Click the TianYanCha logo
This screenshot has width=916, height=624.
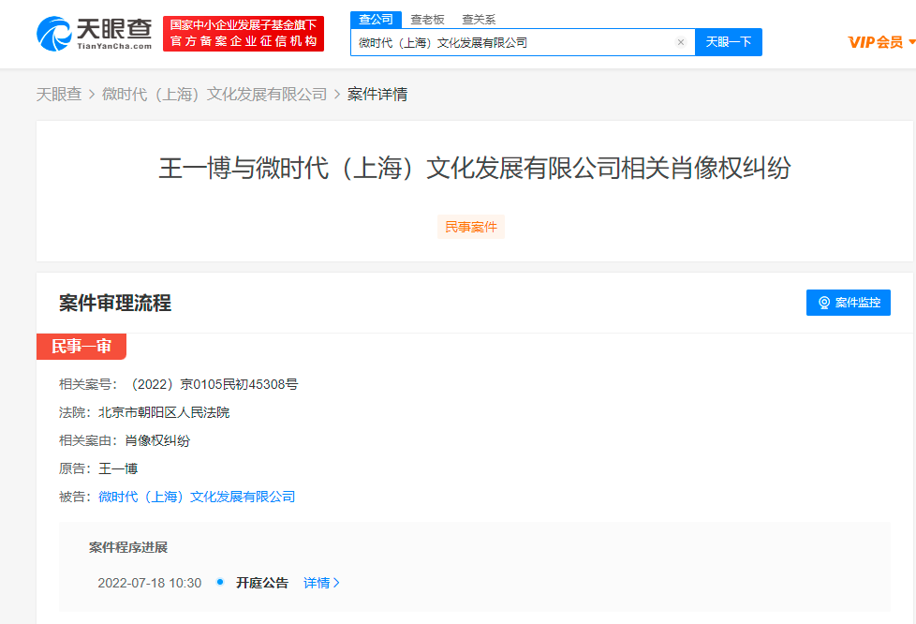(94, 34)
